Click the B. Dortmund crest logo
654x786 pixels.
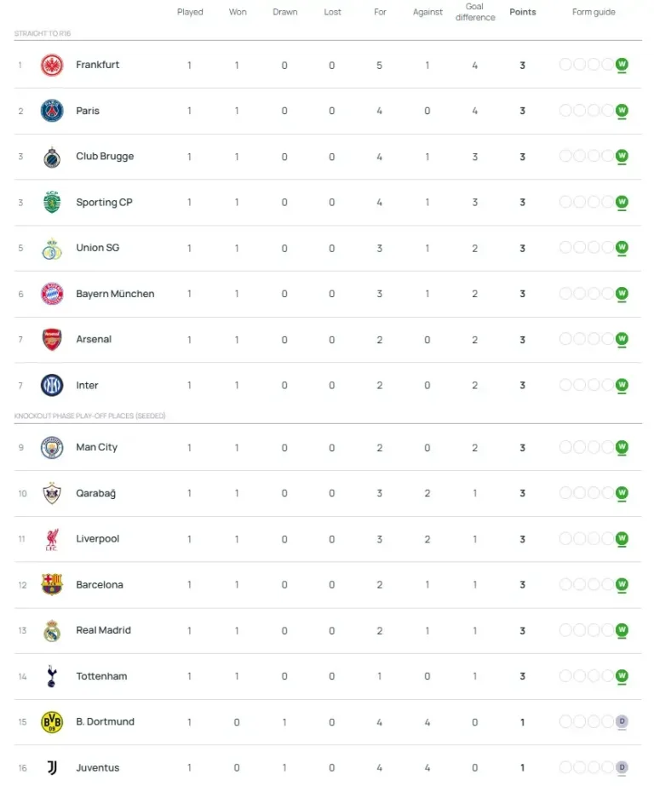52,722
